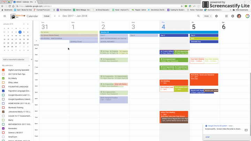The image size is (251, 141).
Task: Uncheck the Digital Learning Specialist calendar
Action: (4, 70)
